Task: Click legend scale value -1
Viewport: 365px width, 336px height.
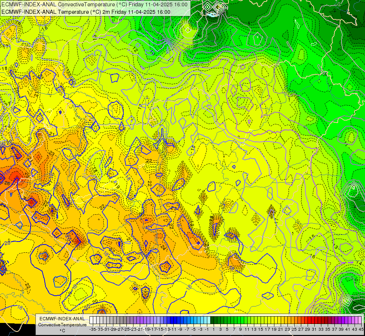Action: (x=207, y=329)
